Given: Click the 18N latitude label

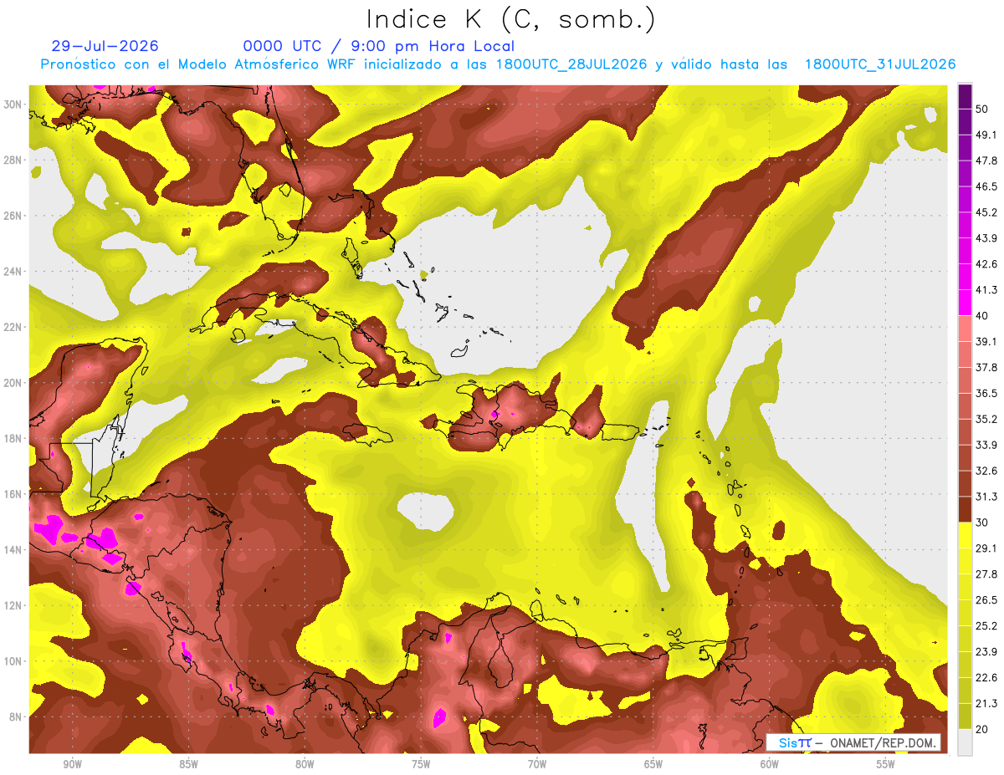Looking at the screenshot, I should click(14, 438).
